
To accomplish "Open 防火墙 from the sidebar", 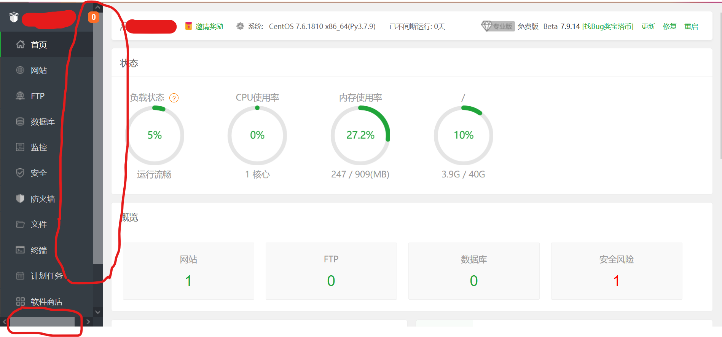I will 46,198.
